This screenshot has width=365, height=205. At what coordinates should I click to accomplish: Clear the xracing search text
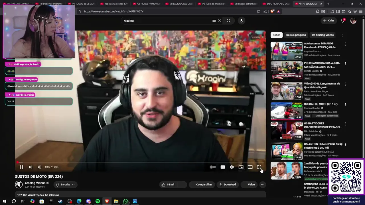pyautogui.click(x=220, y=21)
